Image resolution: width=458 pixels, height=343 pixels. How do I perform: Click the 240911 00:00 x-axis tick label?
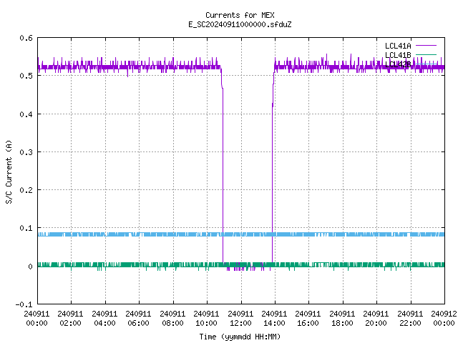coord(36,319)
